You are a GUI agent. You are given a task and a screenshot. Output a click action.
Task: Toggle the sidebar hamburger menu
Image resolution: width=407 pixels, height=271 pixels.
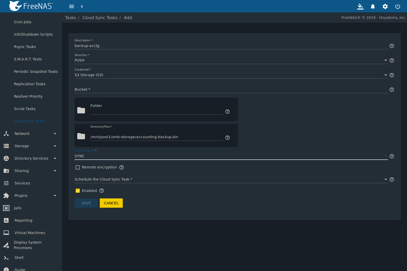[x=72, y=6]
